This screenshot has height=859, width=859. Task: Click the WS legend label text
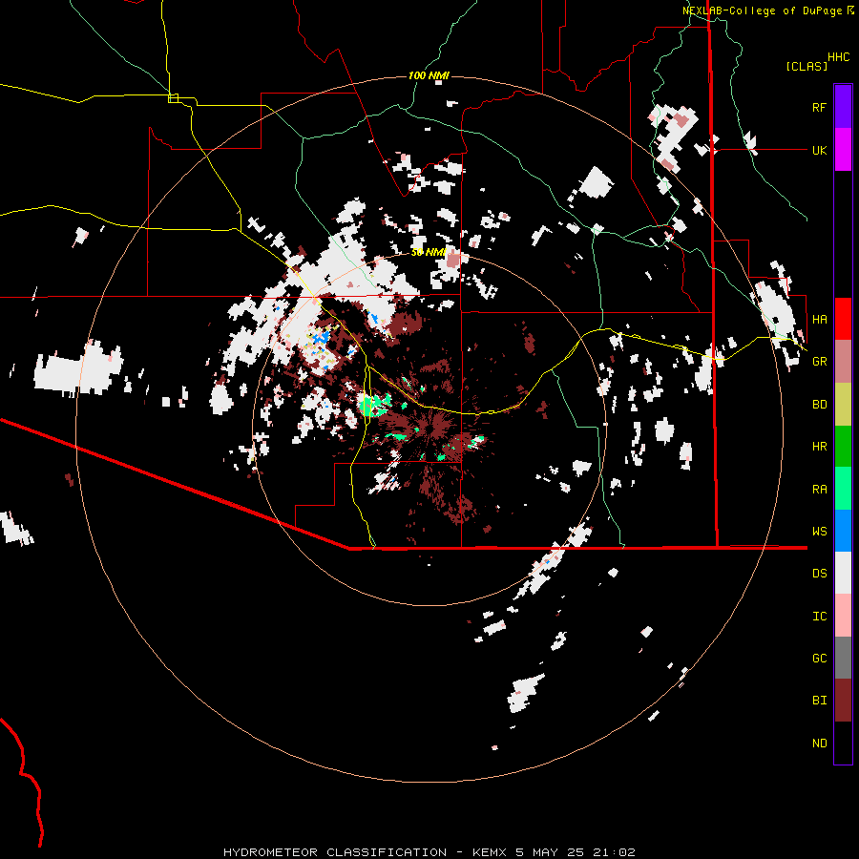(x=819, y=531)
